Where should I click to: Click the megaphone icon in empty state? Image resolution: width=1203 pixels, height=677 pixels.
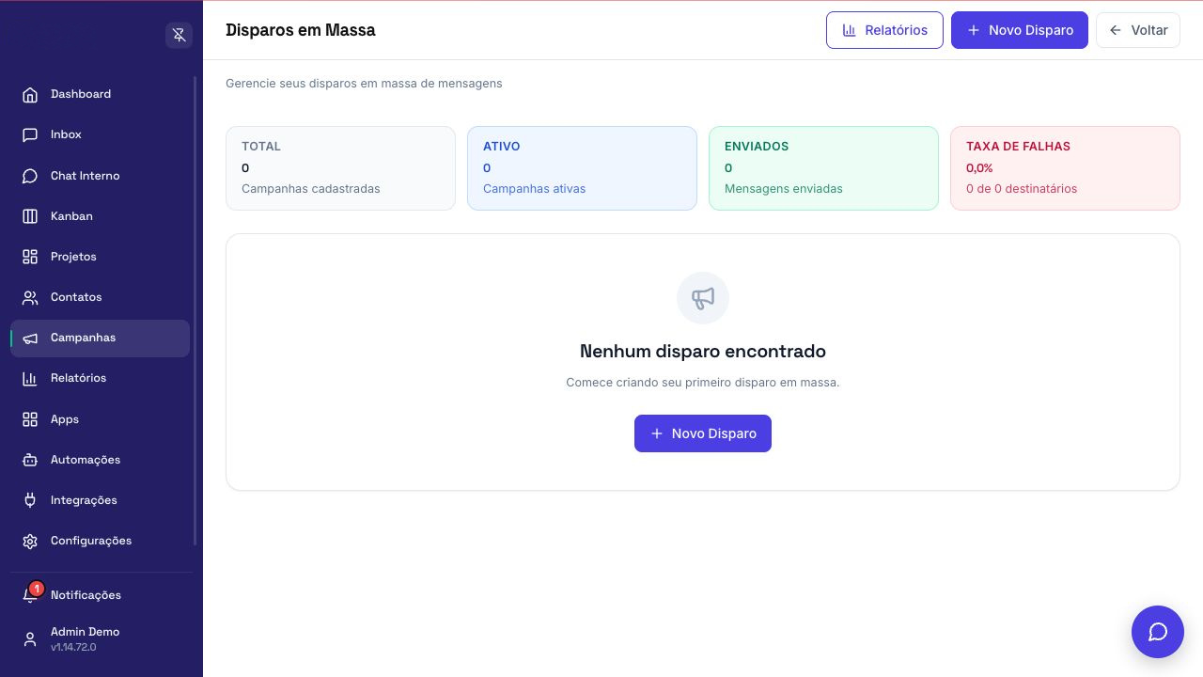703,298
